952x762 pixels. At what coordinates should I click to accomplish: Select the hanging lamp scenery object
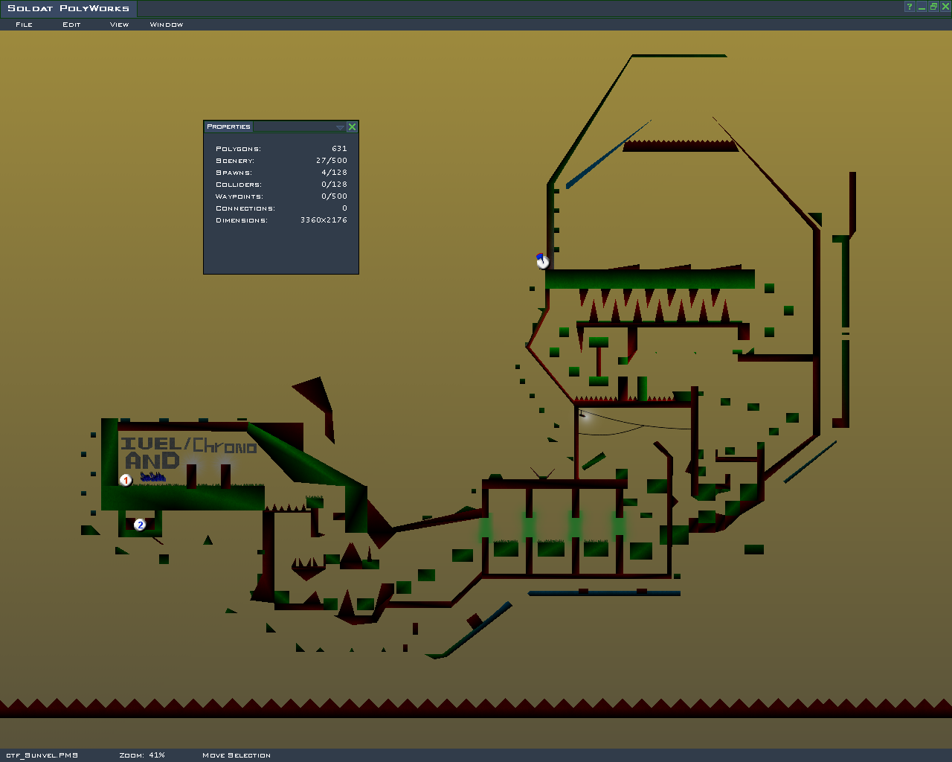tap(585, 416)
